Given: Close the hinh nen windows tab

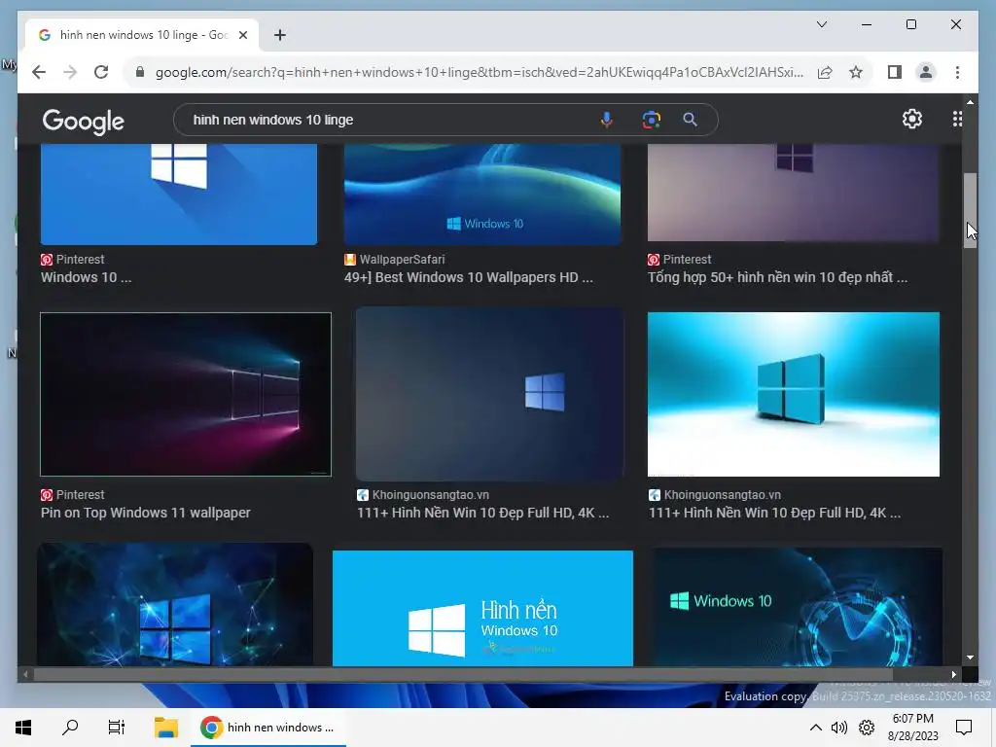Looking at the screenshot, I should pos(242,35).
